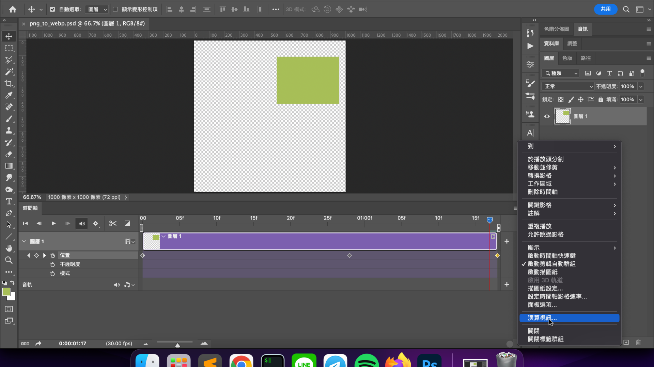This screenshot has height=367, width=654.
Task: Open the opacity 不透明度 dropdown arrow
Action: point(641,86)
